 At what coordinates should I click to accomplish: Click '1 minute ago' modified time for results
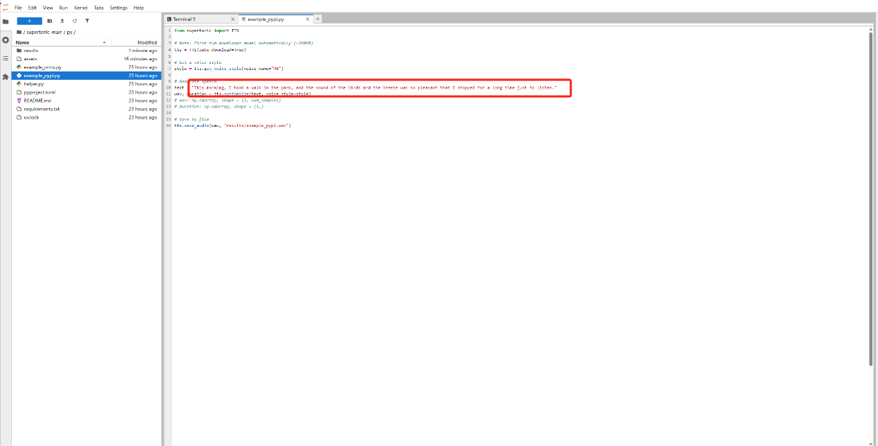tap(143, 51)
